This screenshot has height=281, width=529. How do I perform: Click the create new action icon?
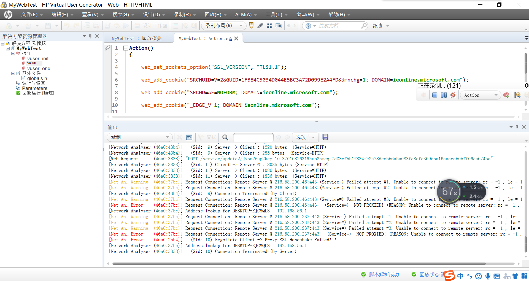tap(506, 95)
